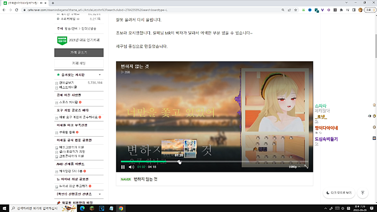The height and width of the screenshot is (212, 377).
Task: Click the Windows taskbar search box
Action: pyautogui.click(x=38, y=208)
